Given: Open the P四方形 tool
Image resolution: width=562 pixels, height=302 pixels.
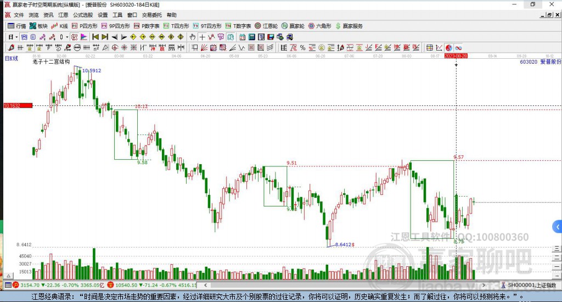Looking at the screenshot, I should (85, 26).
